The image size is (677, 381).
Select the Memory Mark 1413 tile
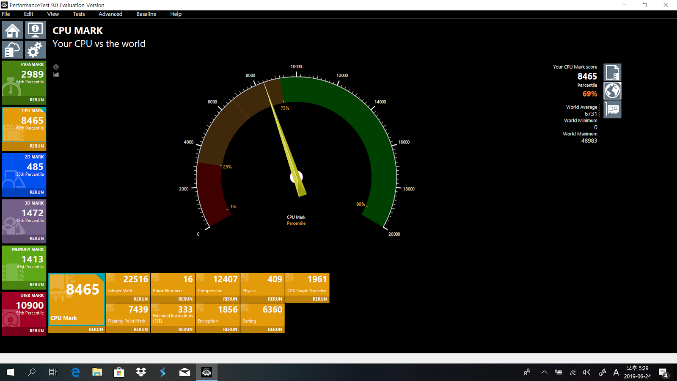(24, 263)
